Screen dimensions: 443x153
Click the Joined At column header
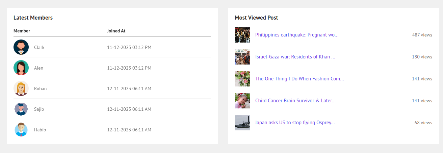click(116, 31)
